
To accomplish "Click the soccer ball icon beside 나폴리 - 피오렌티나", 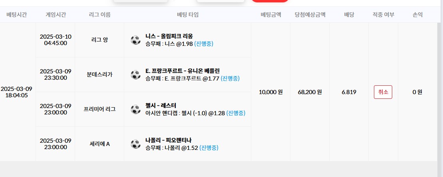I will pyautogui.click(x=135, y=144).
